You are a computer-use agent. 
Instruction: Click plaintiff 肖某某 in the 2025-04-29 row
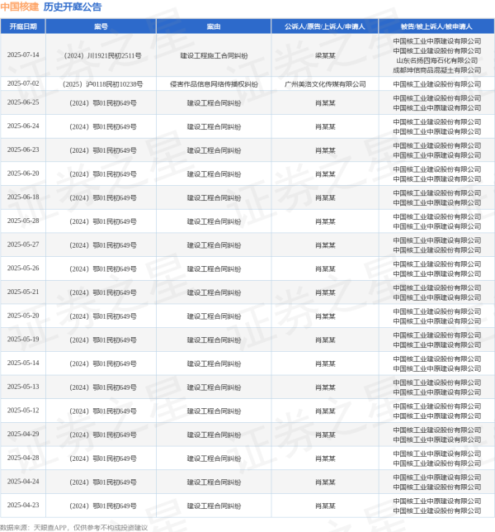pyautogui.click(x=325, y=435)
